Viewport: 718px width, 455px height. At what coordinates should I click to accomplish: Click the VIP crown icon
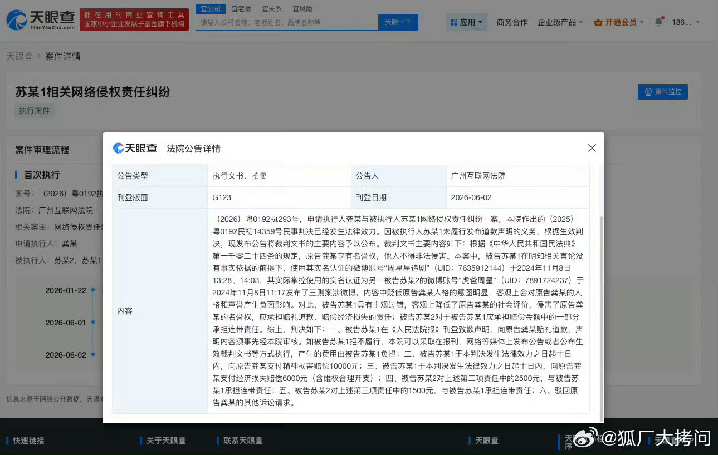[x=598, y=22]
